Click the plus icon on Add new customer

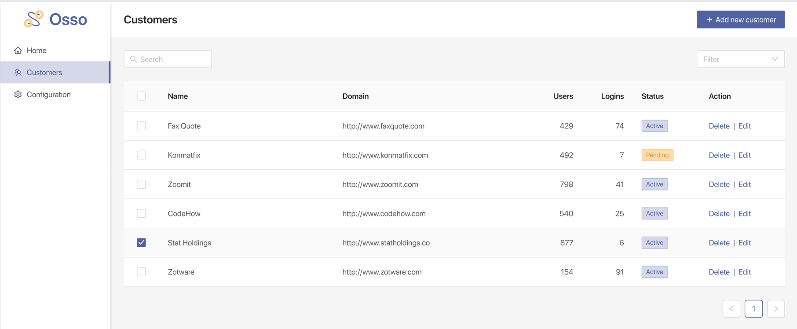(x=709, y=20)
